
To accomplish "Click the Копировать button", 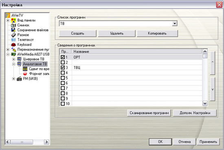I will tap(157, 33).
